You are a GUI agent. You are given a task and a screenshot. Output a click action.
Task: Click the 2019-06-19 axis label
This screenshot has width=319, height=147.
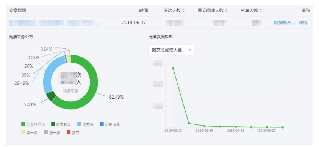pos(205,130)
